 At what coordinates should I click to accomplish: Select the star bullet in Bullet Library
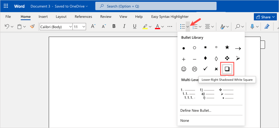(227, 47)
